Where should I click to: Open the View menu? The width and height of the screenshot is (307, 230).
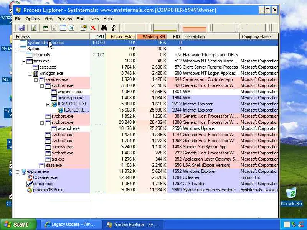(49, 19)
